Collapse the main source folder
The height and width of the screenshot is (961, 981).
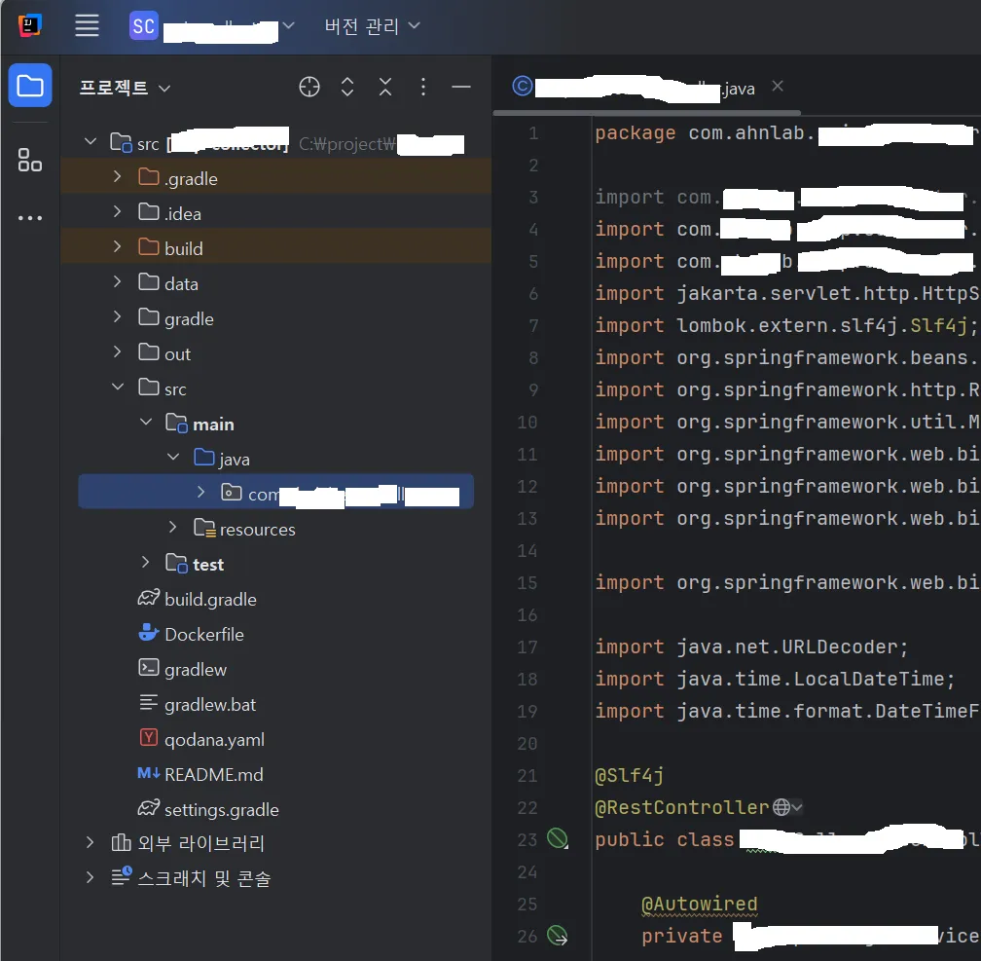click(145, 424)
